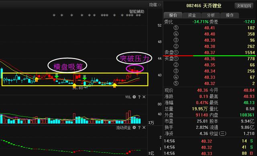
Task: Click stock name 002466 天齐锂业
Action: (204, 6)
